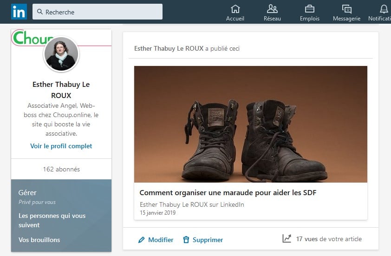Open Vos brouillons link
Viewport: 391px width, 256px height.
point(39,240)
